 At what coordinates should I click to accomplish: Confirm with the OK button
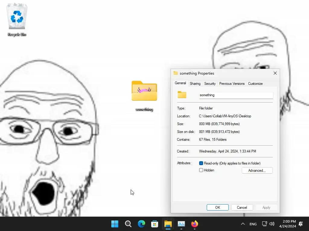coord(218,208)
